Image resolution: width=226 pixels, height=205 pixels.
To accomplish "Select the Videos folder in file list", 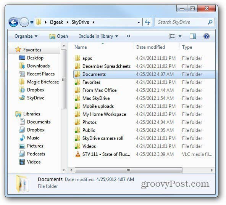I will [144, 146].
